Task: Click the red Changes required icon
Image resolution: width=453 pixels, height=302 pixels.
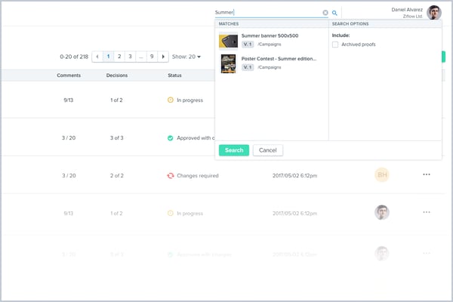Action: 171,175
